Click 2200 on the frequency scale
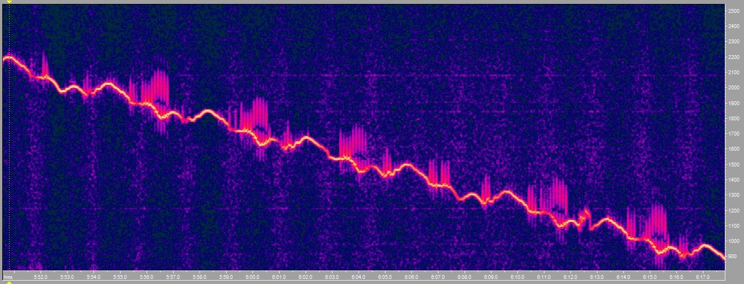Screen dimensions: 744x284 (x=734, y=57)
